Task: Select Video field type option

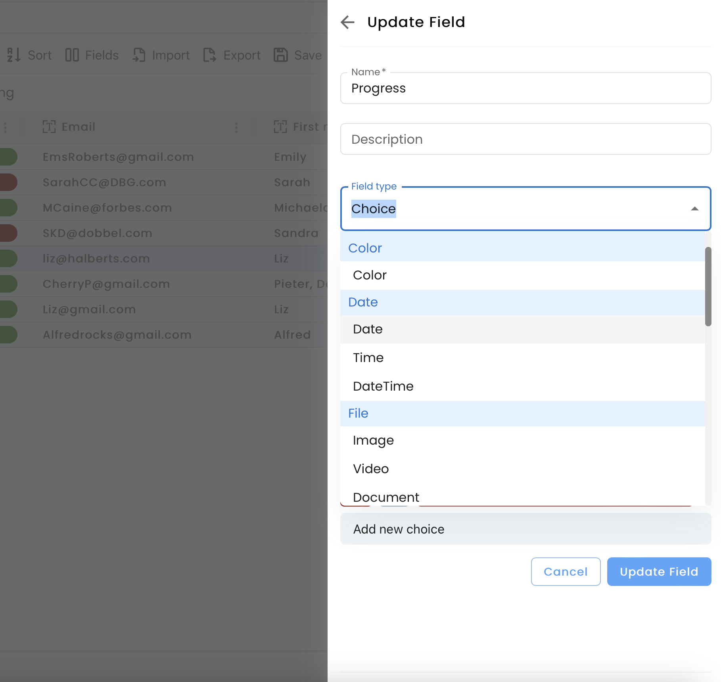Action: tap(371, 469)
